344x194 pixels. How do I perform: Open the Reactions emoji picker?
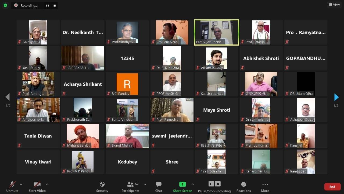pyautogui.click(x=243, y=187)
